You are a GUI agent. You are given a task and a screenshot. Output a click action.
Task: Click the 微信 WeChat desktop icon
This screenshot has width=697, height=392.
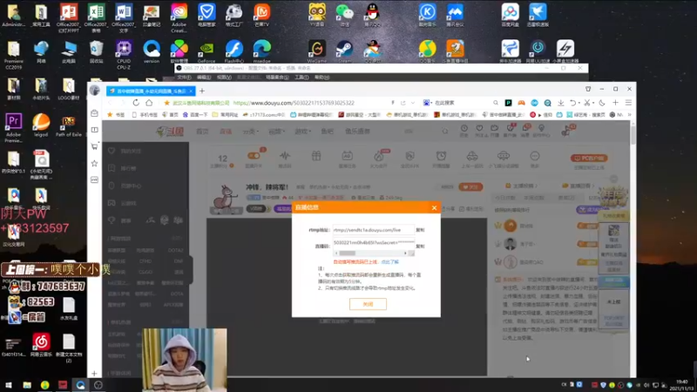point(344,15)
